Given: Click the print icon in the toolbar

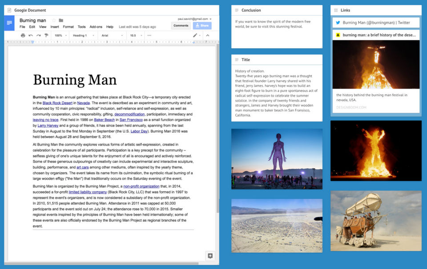Looking at the screenshot, I should coord(23,36).
